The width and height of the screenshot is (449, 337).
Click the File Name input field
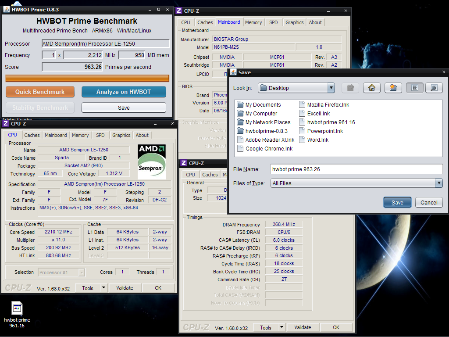click(356, 169)
